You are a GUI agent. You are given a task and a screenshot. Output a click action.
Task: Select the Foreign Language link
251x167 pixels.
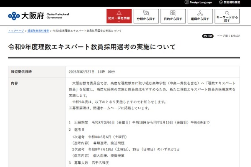[x=201, y=2]
